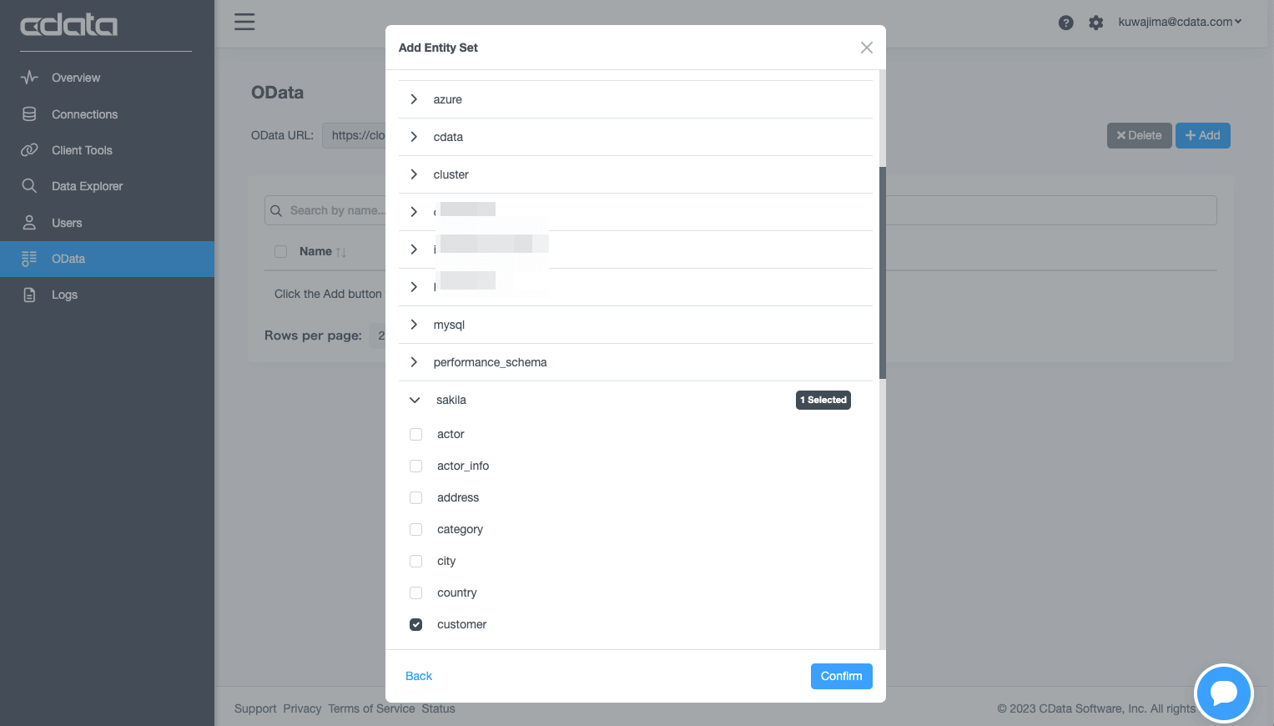
Task: Open the Status footer link
Action: (x=438, y=708)
